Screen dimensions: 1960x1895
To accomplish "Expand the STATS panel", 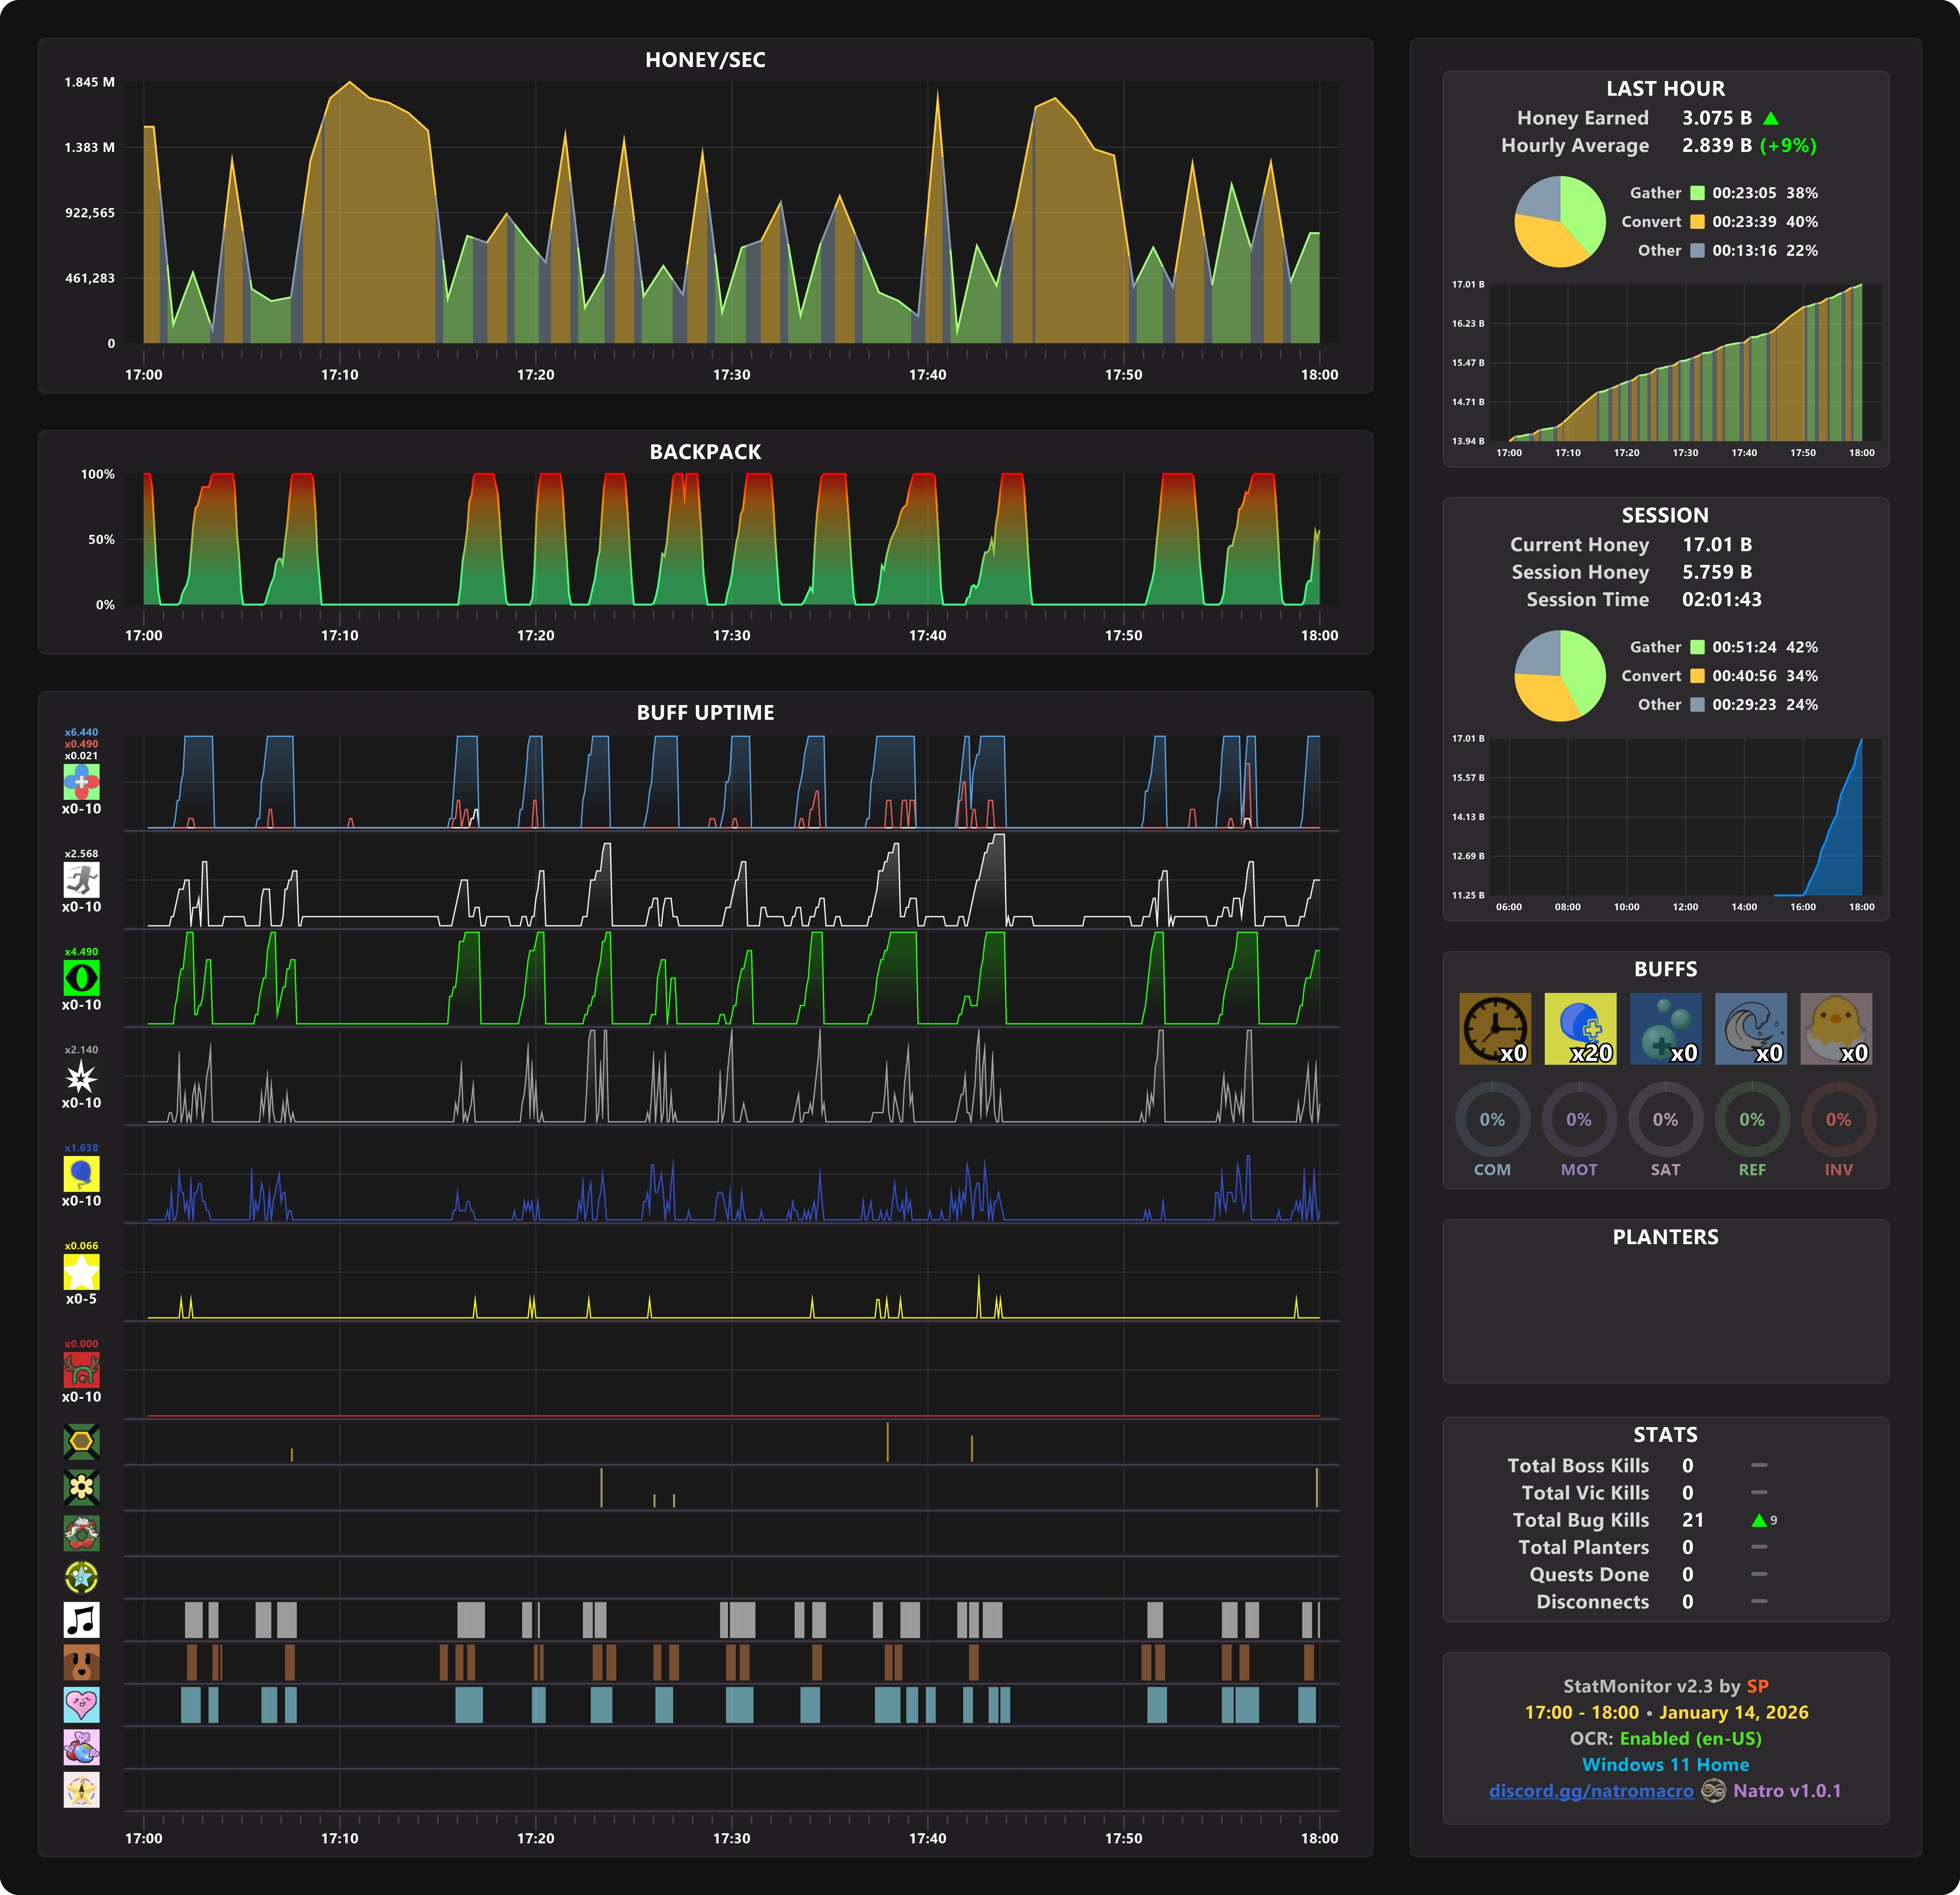I will (x=1665, y=1434).
